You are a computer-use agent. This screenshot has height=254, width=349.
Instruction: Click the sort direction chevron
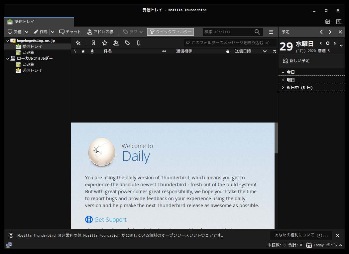click(265, 51)
